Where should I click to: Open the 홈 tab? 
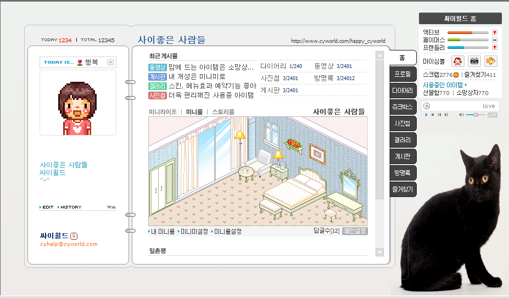(402, 58)
